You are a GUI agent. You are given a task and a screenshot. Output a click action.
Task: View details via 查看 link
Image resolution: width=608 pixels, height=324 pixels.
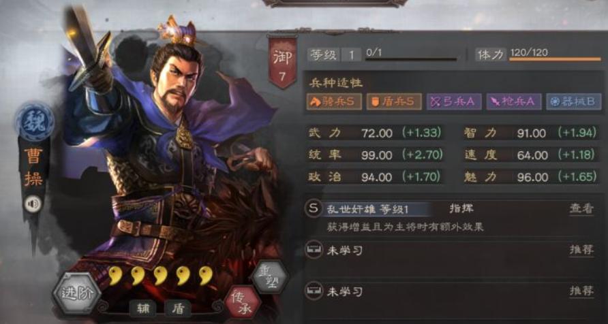[581, 209]
